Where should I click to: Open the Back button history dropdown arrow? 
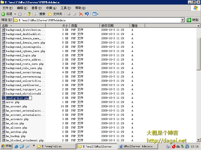click(15, 14)
